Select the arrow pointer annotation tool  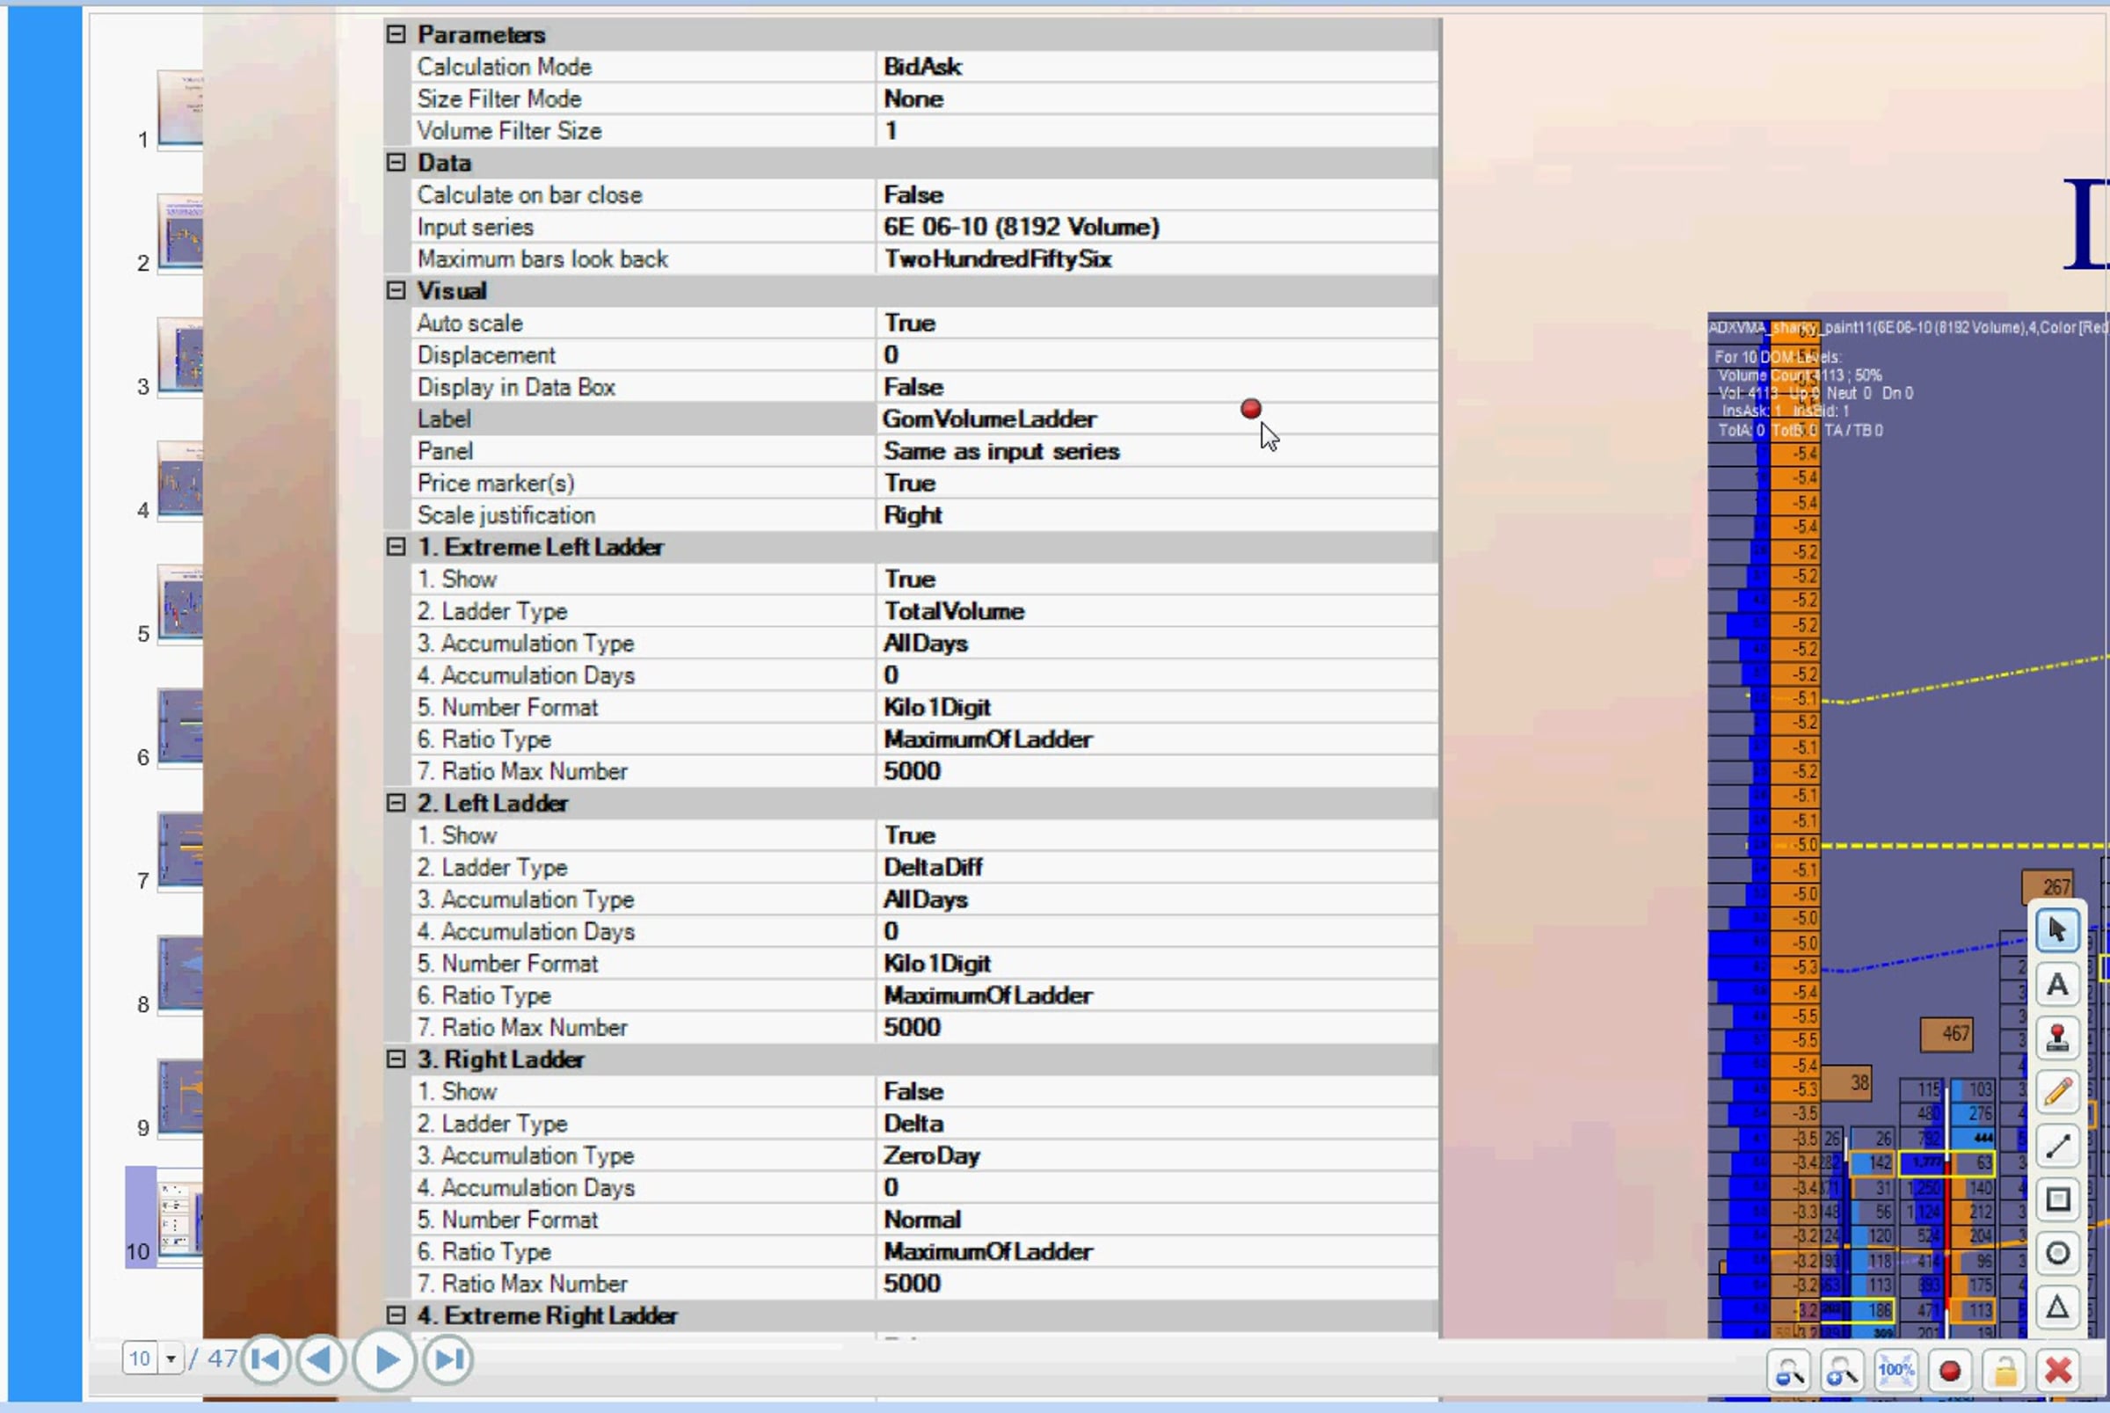(2057, 930)
